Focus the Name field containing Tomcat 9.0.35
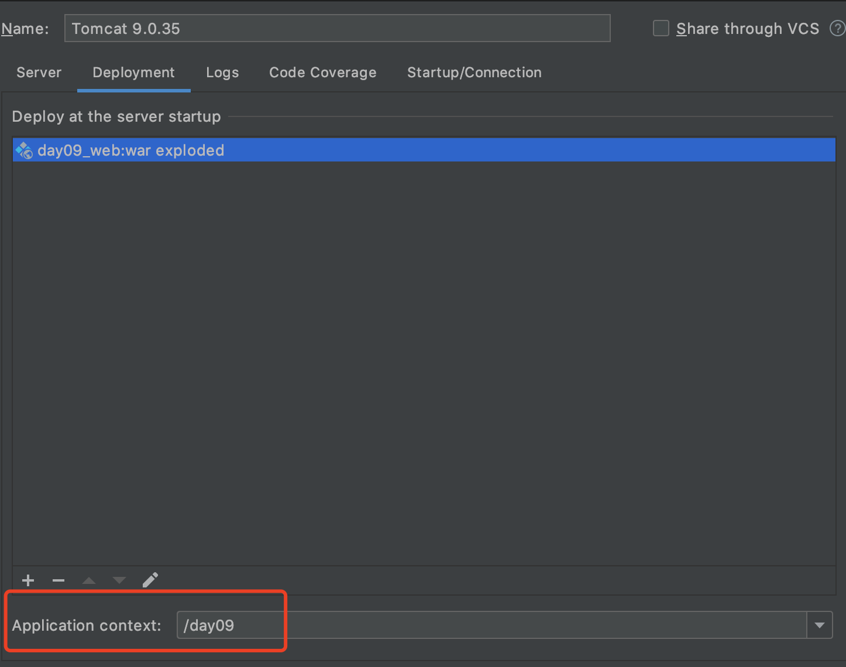The height and width of the screenshot is (667, 846). [x=338, y=28]
